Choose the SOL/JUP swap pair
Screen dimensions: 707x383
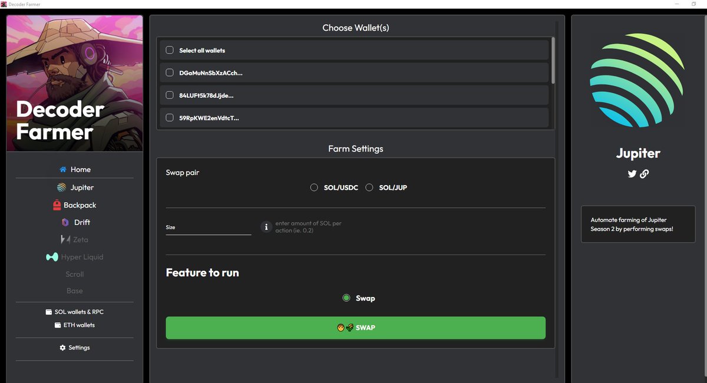point(369,187)
